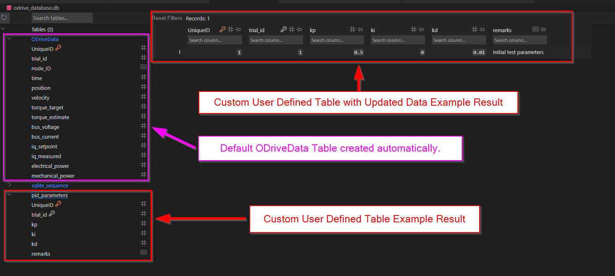Image resolution: width=615 pixels, height=276 pixels.
Task: Click the Search tables input field
Action: tap(62, 17)
